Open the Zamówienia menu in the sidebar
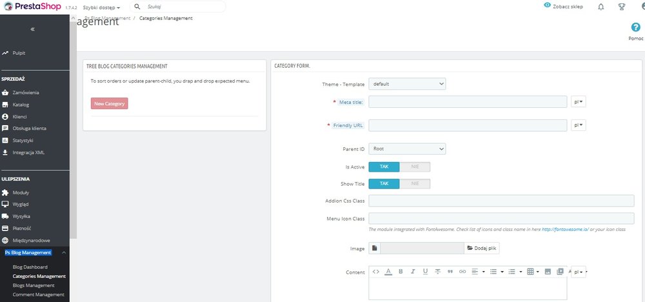 pos(26,93)
